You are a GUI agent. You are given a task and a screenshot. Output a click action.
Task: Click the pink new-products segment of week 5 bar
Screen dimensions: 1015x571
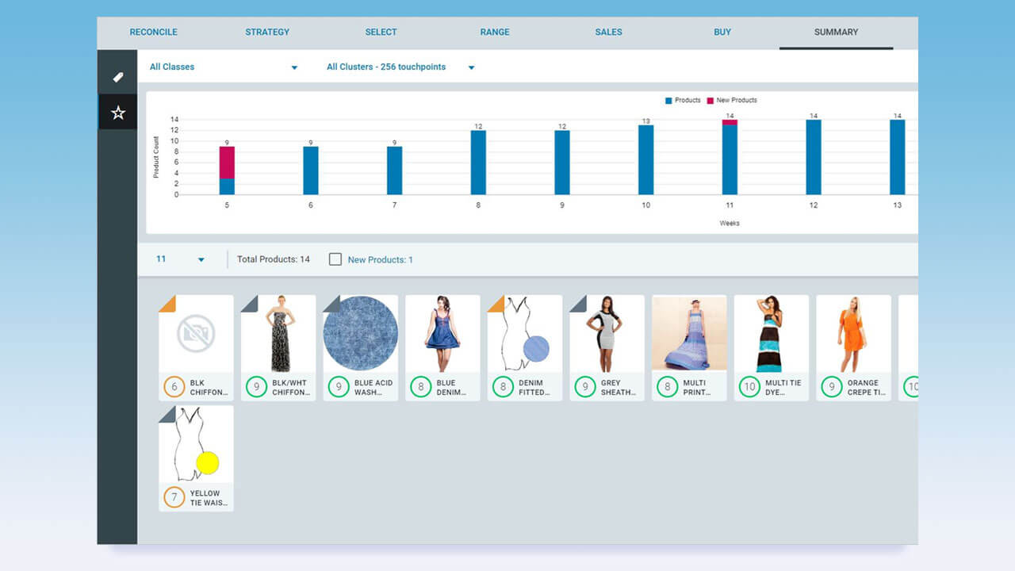[x=227, y=163]
